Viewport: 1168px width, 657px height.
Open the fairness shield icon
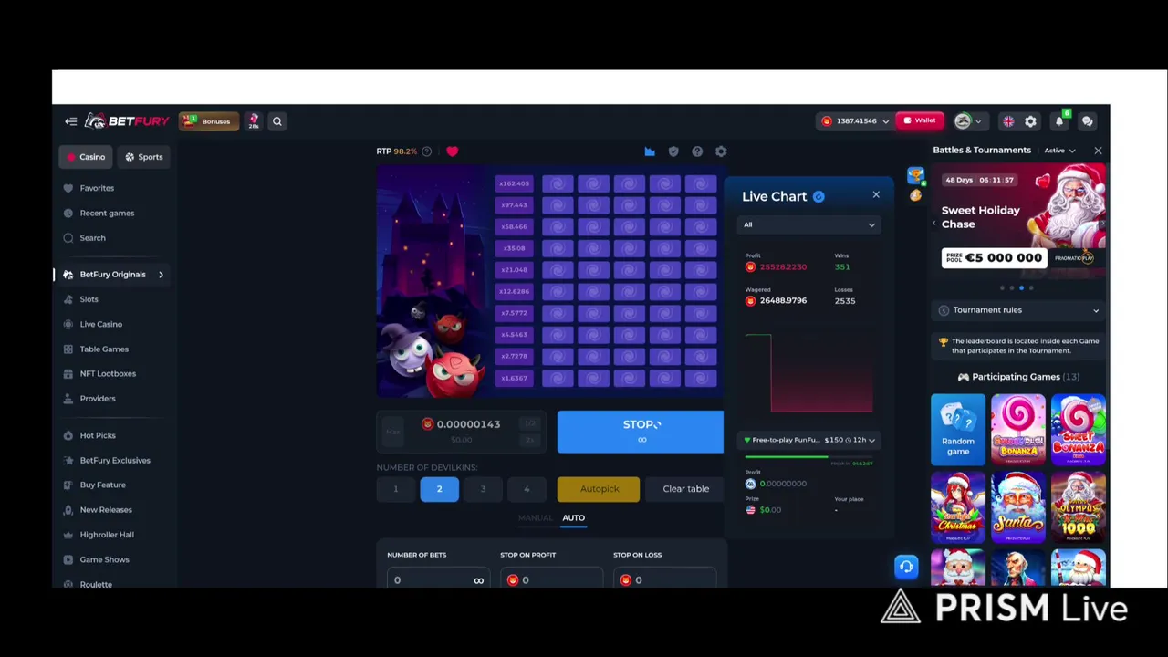[x=673, y=151]
